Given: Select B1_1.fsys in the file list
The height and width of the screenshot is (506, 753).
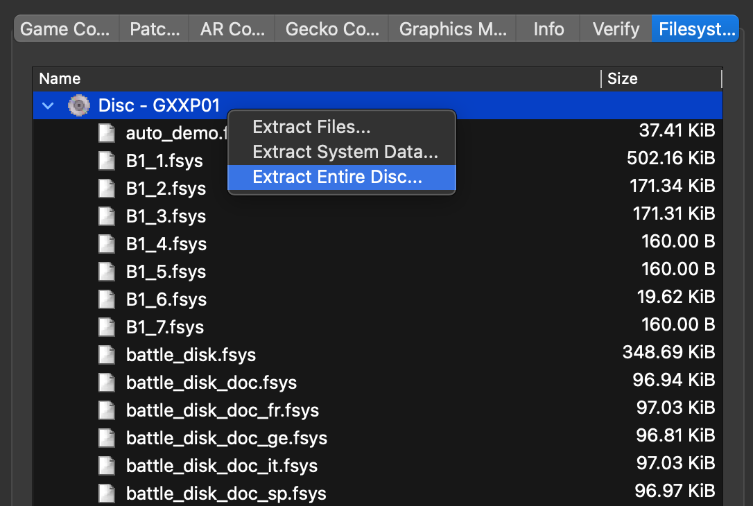Looking at the screenshot, I should pos(164,161).
